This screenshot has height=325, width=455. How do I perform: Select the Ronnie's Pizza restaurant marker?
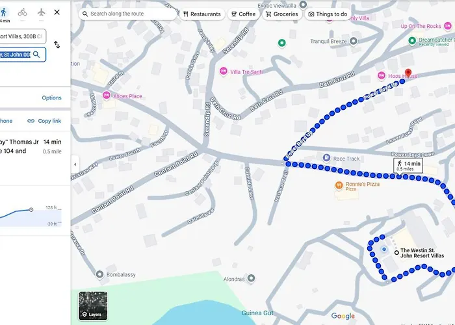coord(339,185)
